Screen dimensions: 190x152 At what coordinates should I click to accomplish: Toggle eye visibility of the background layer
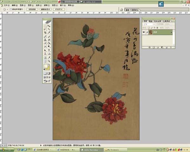(144, 32)
